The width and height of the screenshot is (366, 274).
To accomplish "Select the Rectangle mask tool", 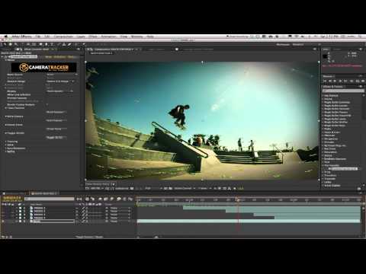I will coord(40,44).
